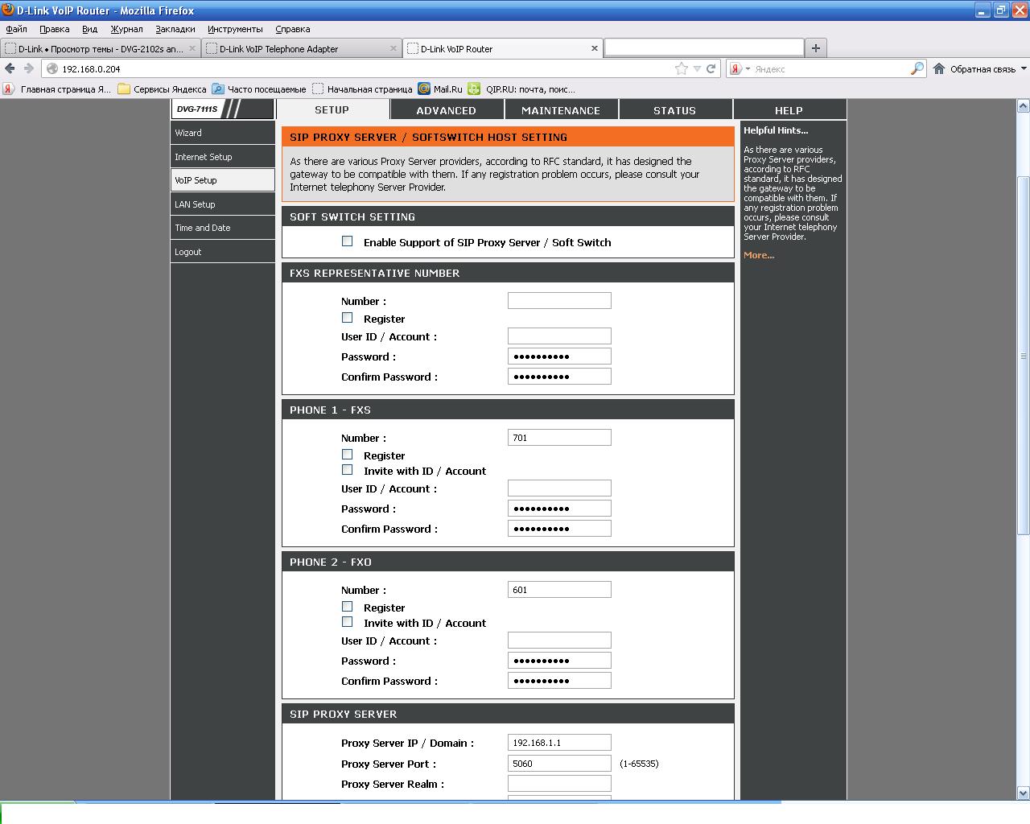
Task: Open the Home page icon
Action: (x=939, y=69)
